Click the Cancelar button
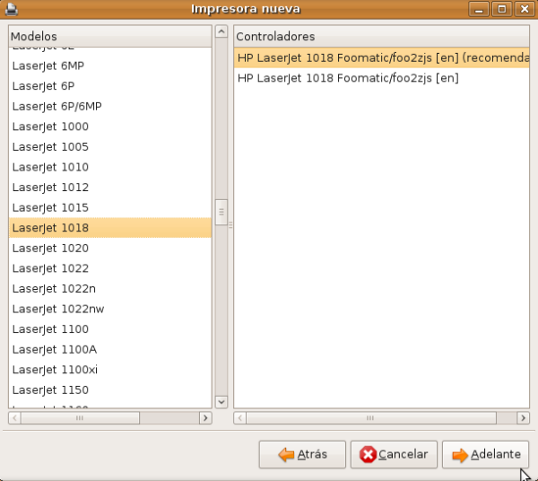Image resolution: width=538 pixels, height=481 pixels. pyautogui.click(x=395, y=455)
